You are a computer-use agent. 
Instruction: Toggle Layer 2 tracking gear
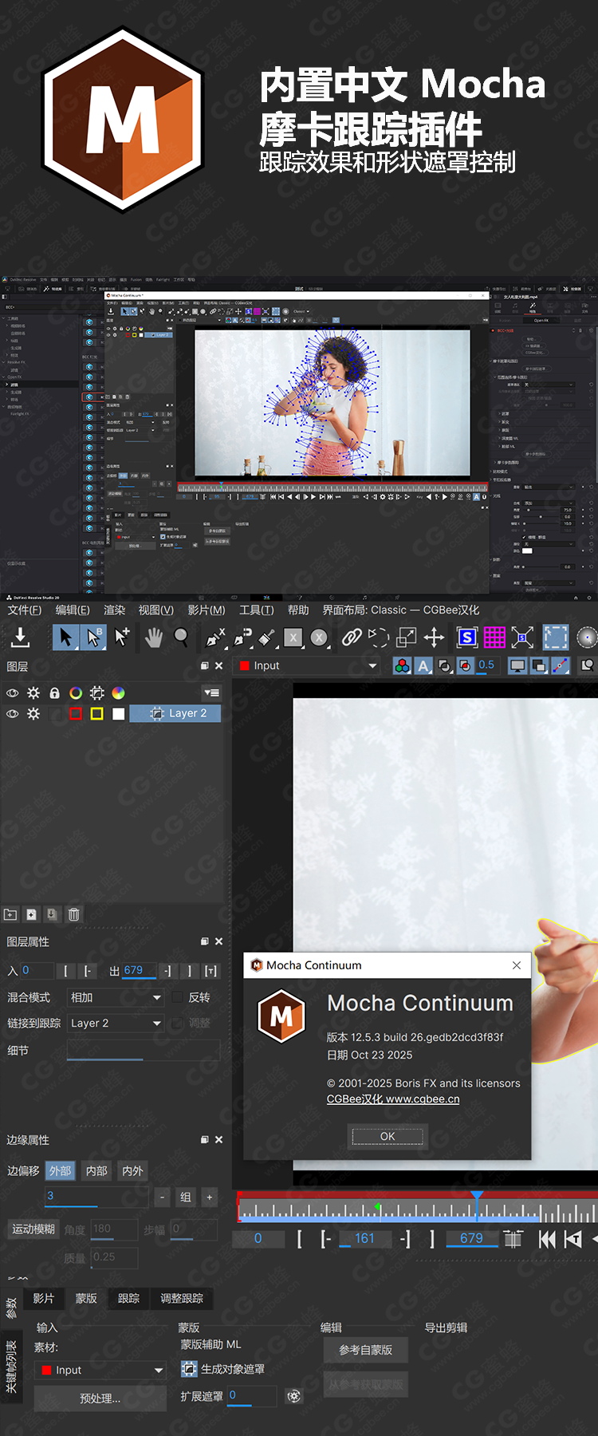coord(33,713)
